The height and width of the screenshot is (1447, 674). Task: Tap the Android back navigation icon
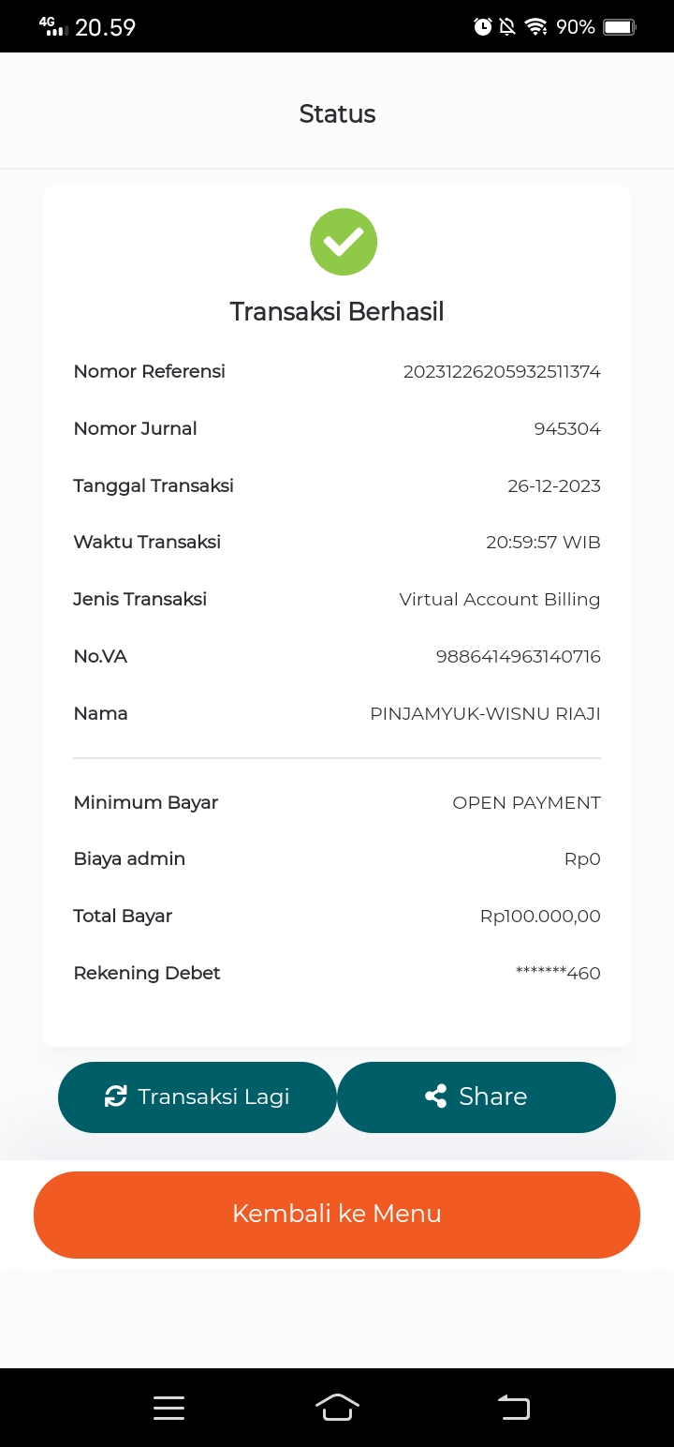tap(513, 1408)
